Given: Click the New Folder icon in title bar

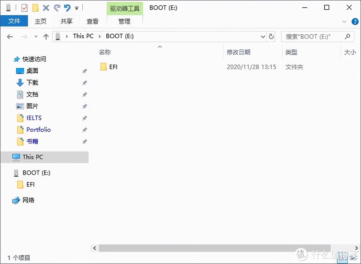Looking at the screenshot, I should [x=35, y=8].
